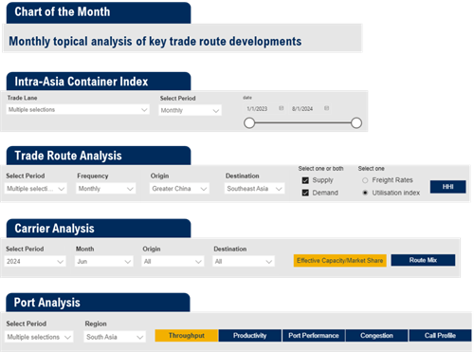Click the left date slider handle
Image resolution: width=474 pixels, height=352 pixels.
(249, 123)
